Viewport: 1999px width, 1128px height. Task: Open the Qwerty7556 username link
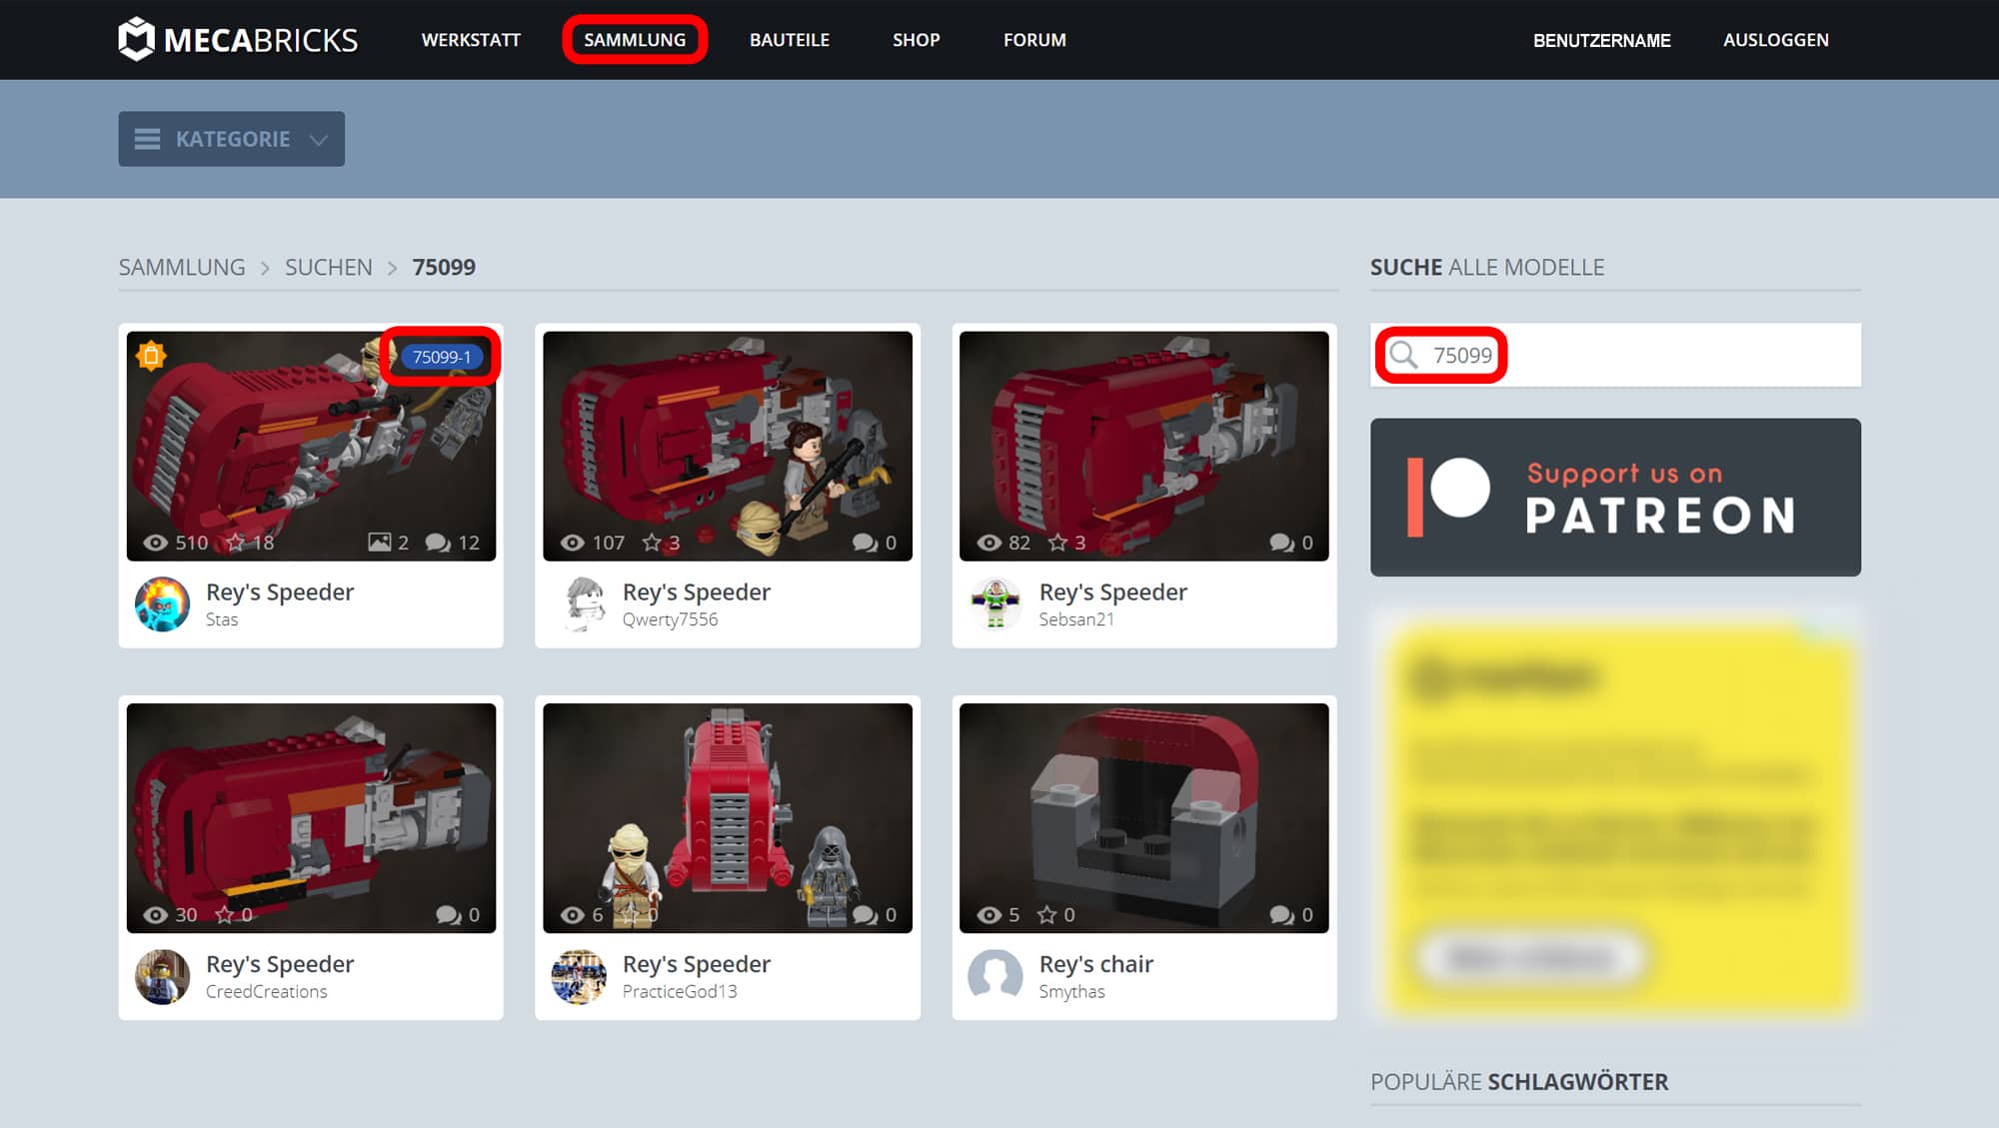tap(670, 619)
